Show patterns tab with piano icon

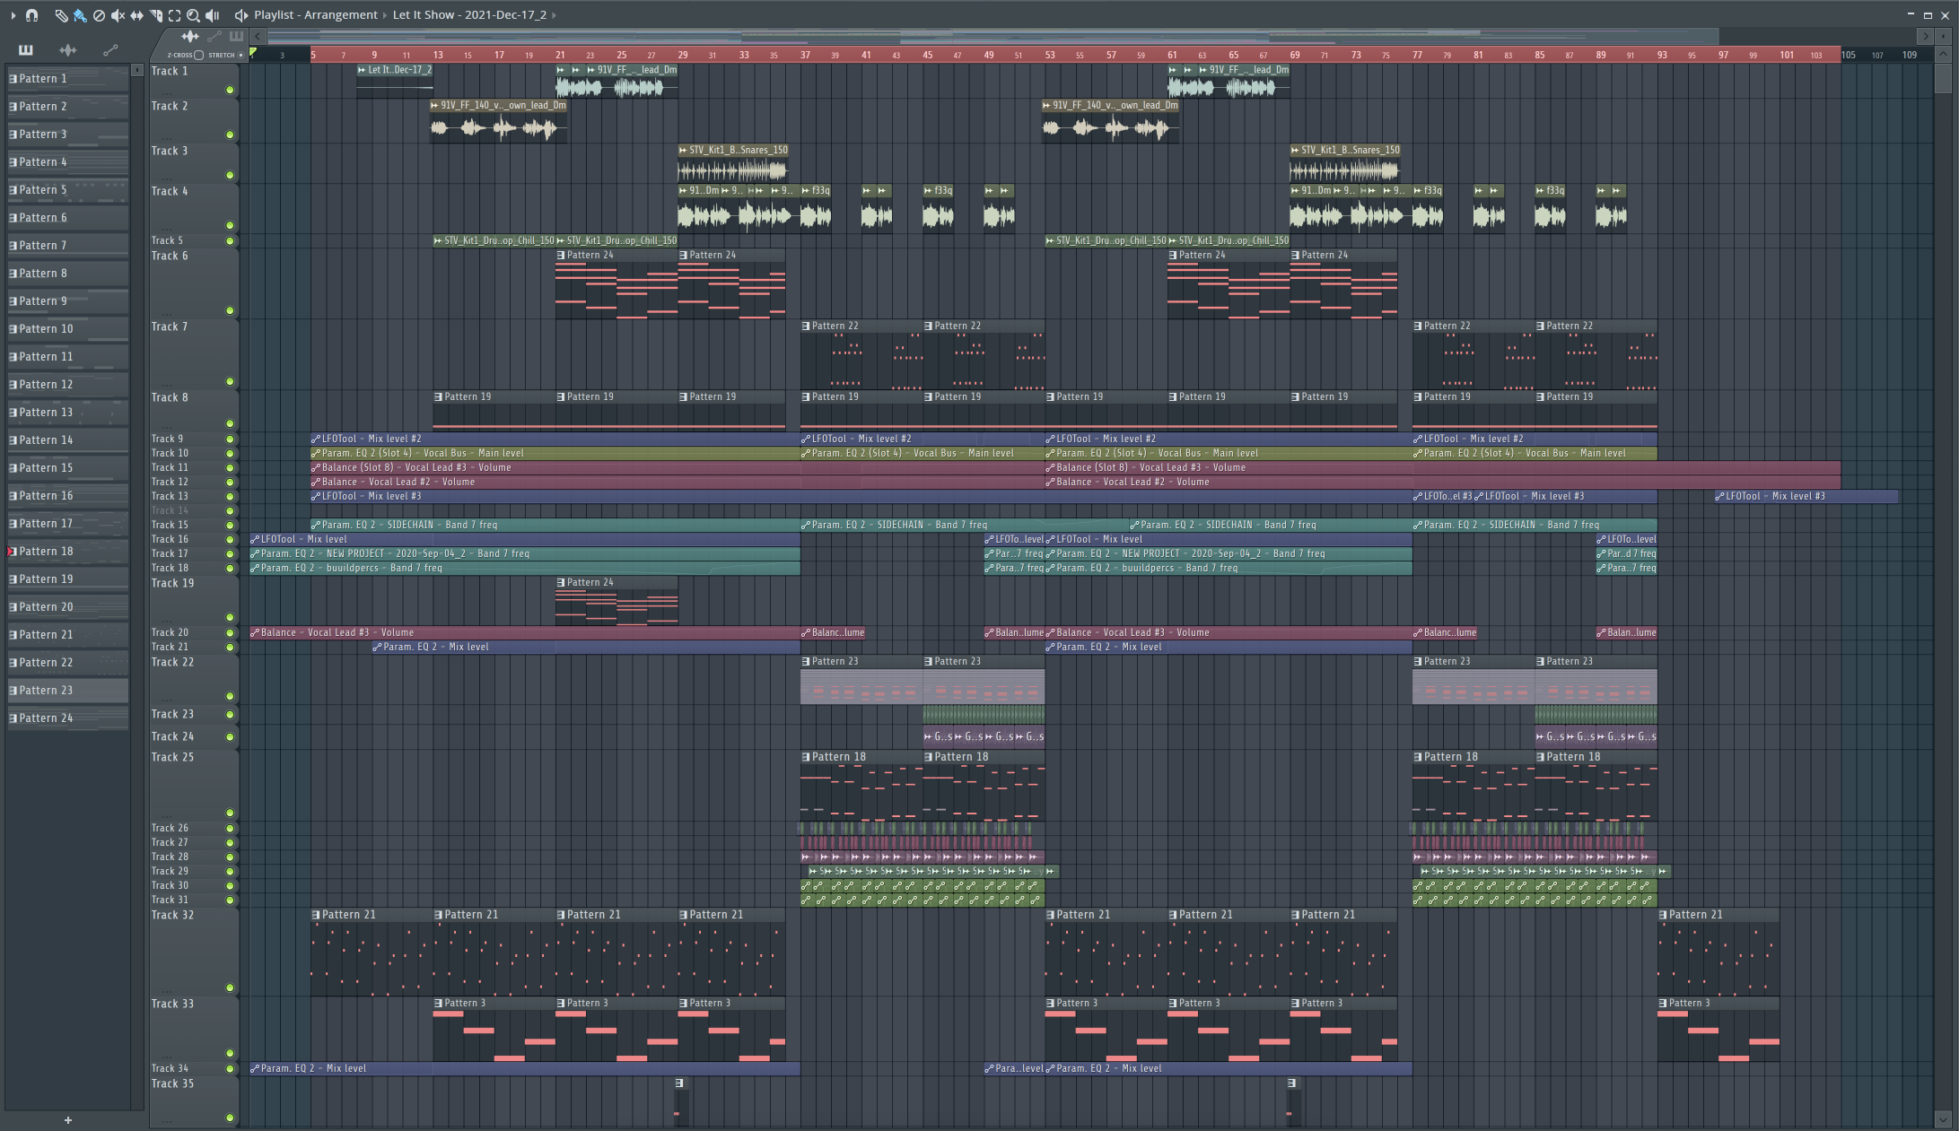(x=25, y=50)
